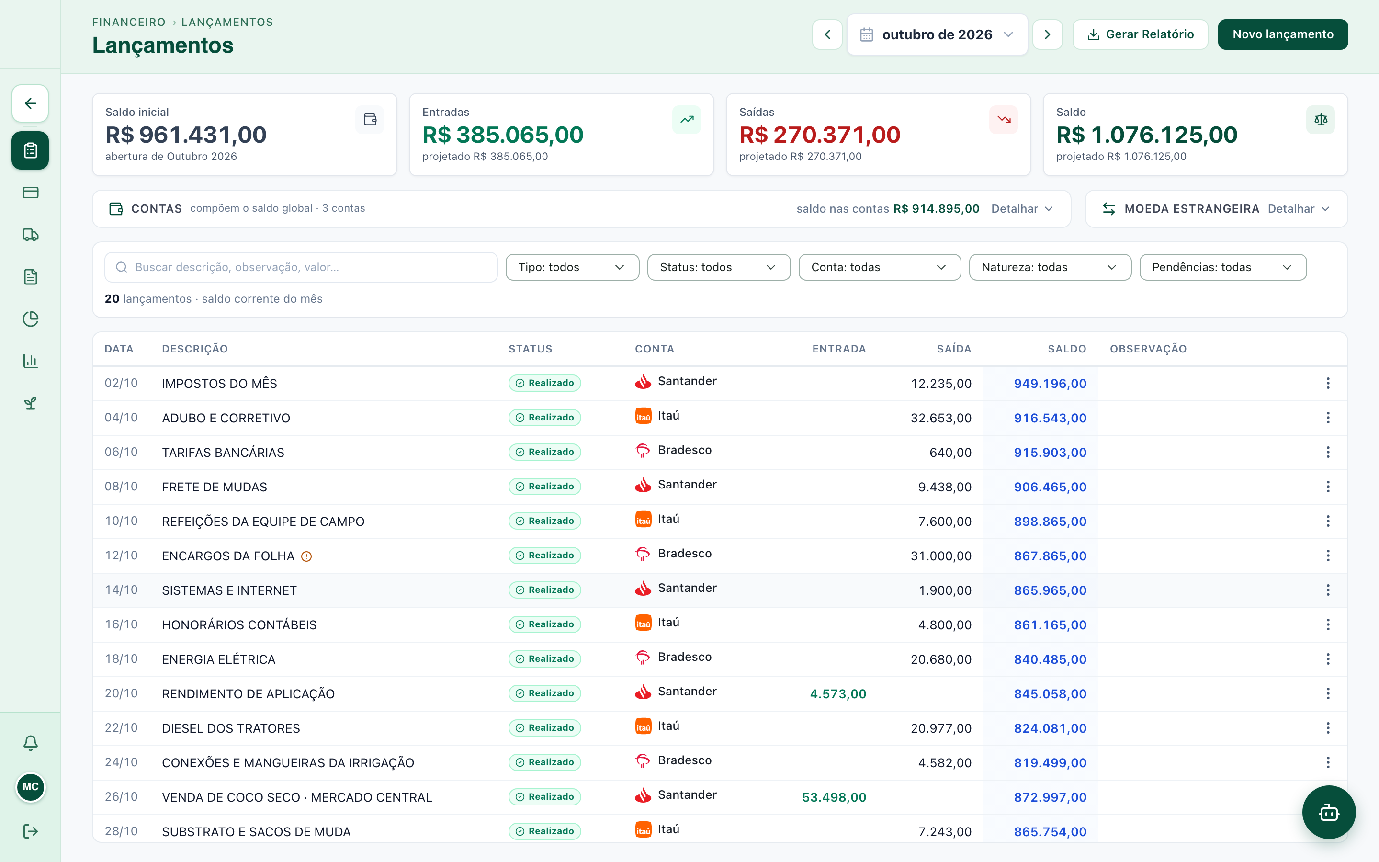Image resolution: width=1379 pixels, height=862 pixels.
Task: Open the assistant robot floating button
Action: (1329, 812)
